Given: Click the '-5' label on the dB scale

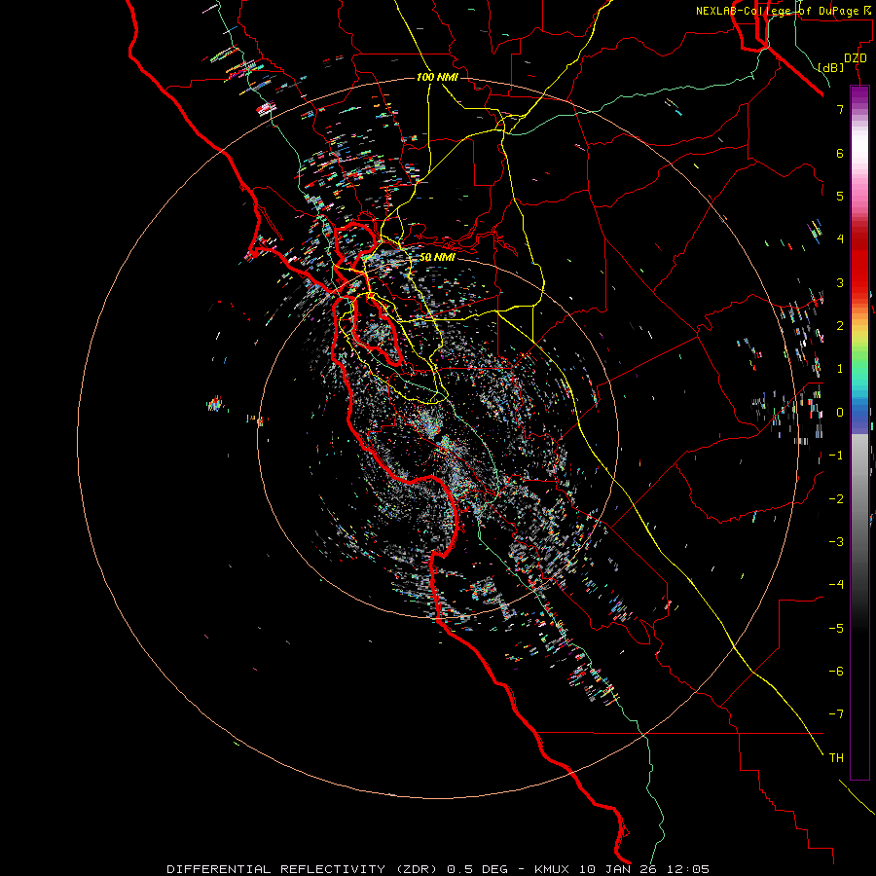Looking at the screenshot, I should click(x=836, y=629).
